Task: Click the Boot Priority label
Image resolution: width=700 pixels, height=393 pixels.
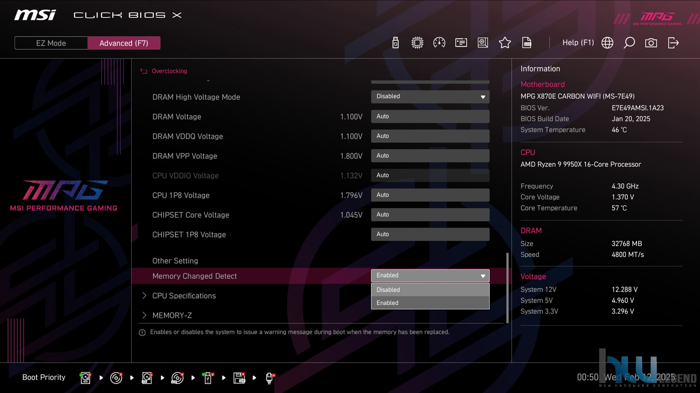Action: coord(44,377)
